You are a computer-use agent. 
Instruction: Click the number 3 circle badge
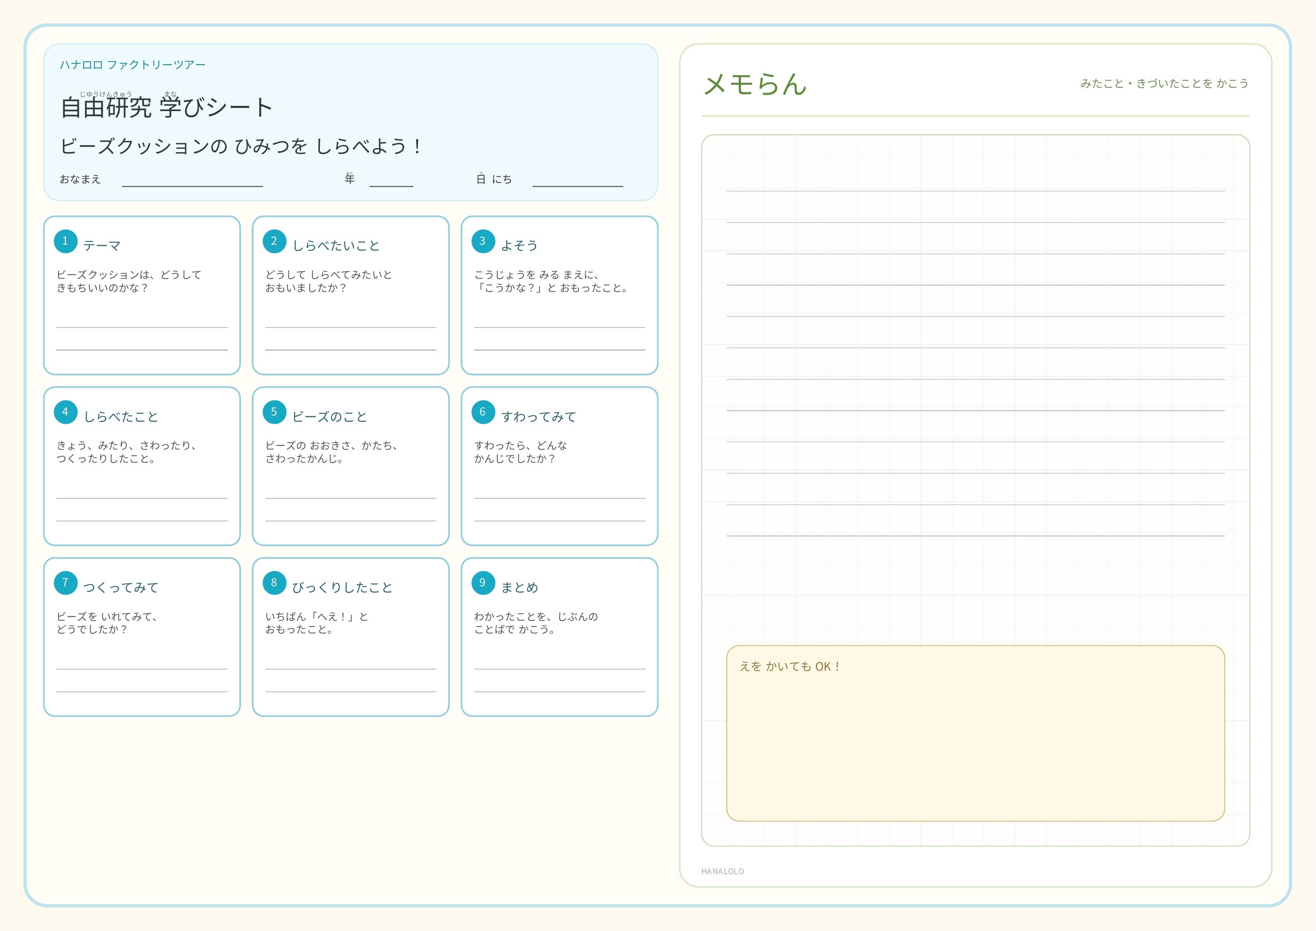point(483,241)
